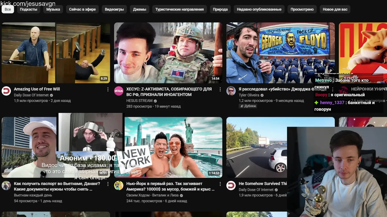Select the "Сейчас в эфире" filter chip
This screenshot has height=217, width=387.
82,9
